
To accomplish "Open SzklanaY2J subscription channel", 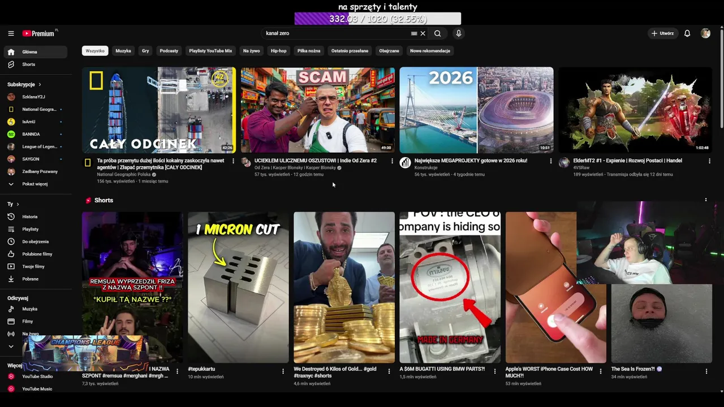I will point(36,97).
